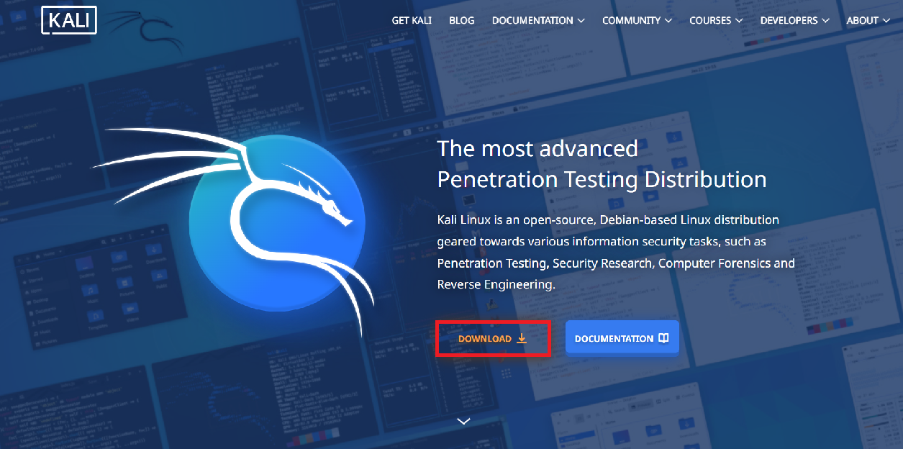Expand the About dropdown chevron
This screenshot has height=449, width=903.
[886, 21]
